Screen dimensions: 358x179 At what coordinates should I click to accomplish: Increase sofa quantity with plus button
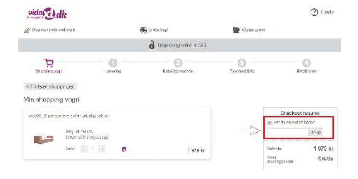pos(102,149)
